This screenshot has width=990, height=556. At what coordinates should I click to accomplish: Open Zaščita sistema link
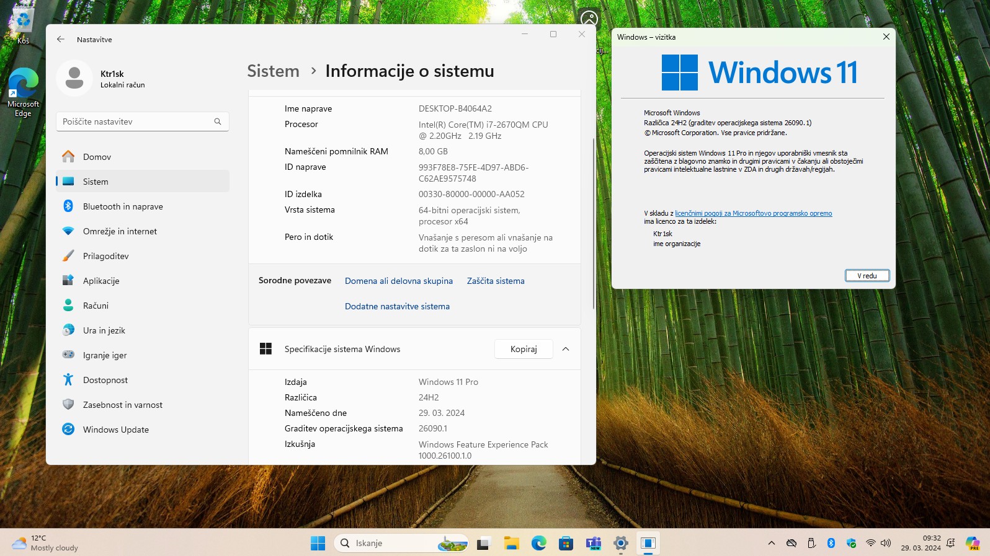coord(496,281)
